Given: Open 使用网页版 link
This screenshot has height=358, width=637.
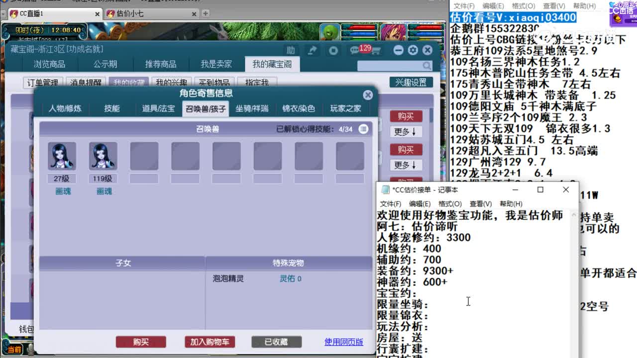Looking at the screenshot, I should (344, 342).
